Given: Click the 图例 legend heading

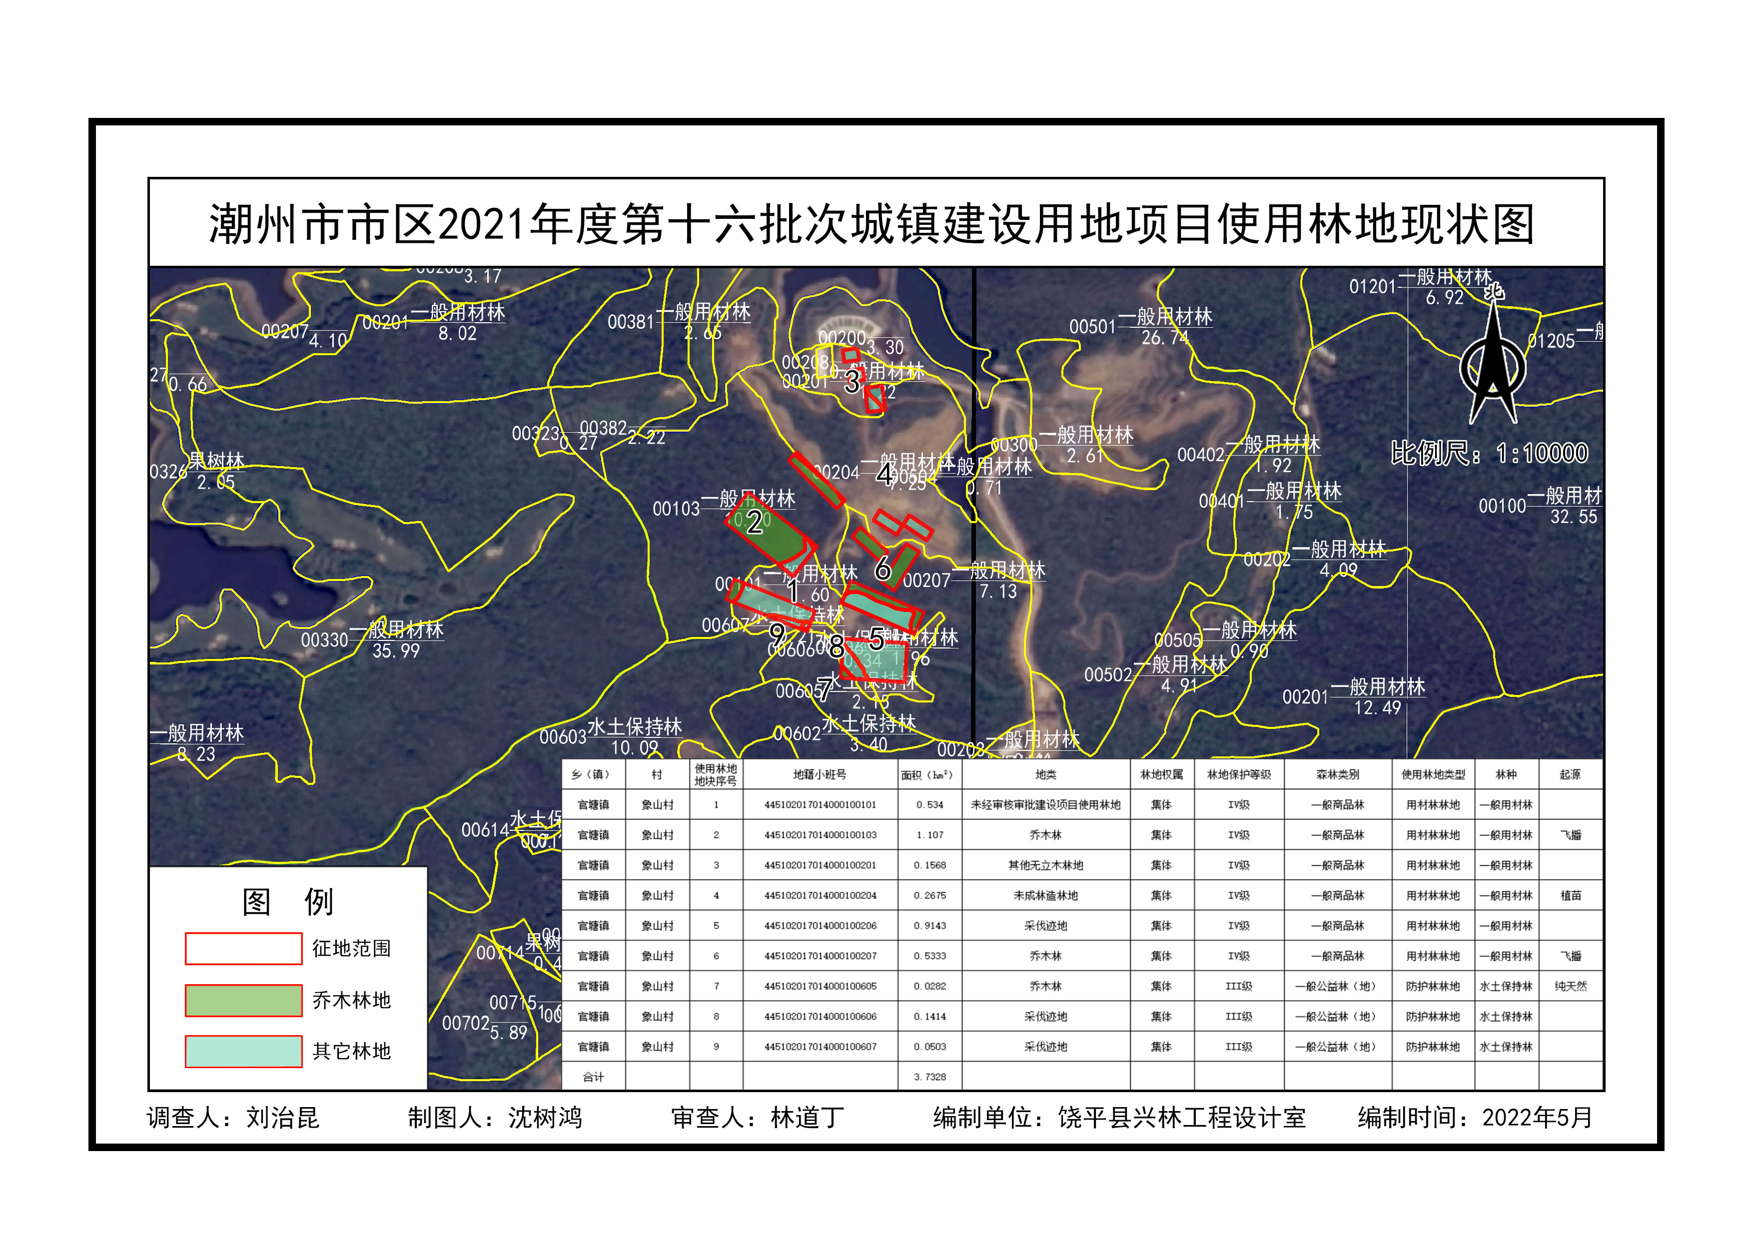Looking at the screenshot, I should 288,902.
